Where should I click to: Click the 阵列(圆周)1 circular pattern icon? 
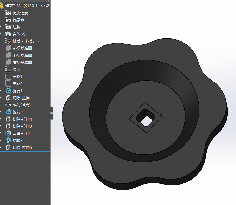tap(8, 105)
